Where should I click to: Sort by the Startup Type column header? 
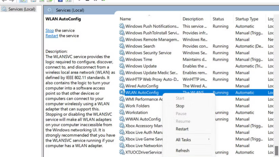click(x=247, y=19)
